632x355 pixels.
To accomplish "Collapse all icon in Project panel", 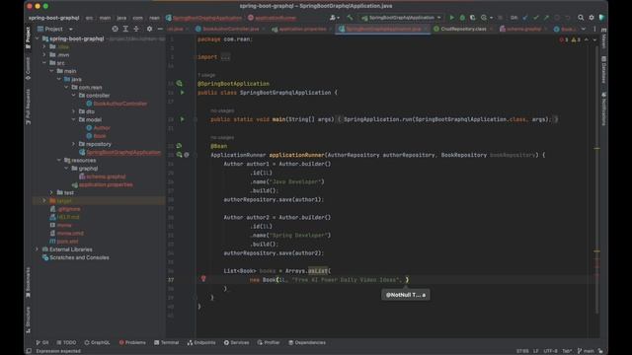I will 136,29.
